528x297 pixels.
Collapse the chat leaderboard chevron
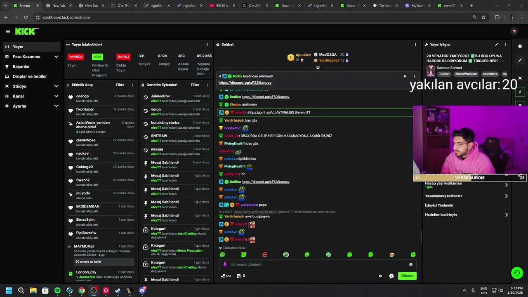point(318,68)
